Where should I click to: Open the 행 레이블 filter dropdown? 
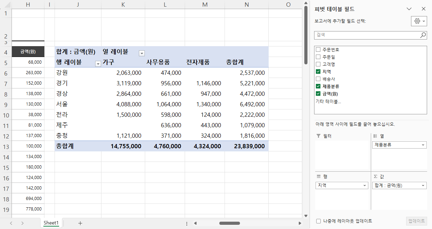point(98,64)
